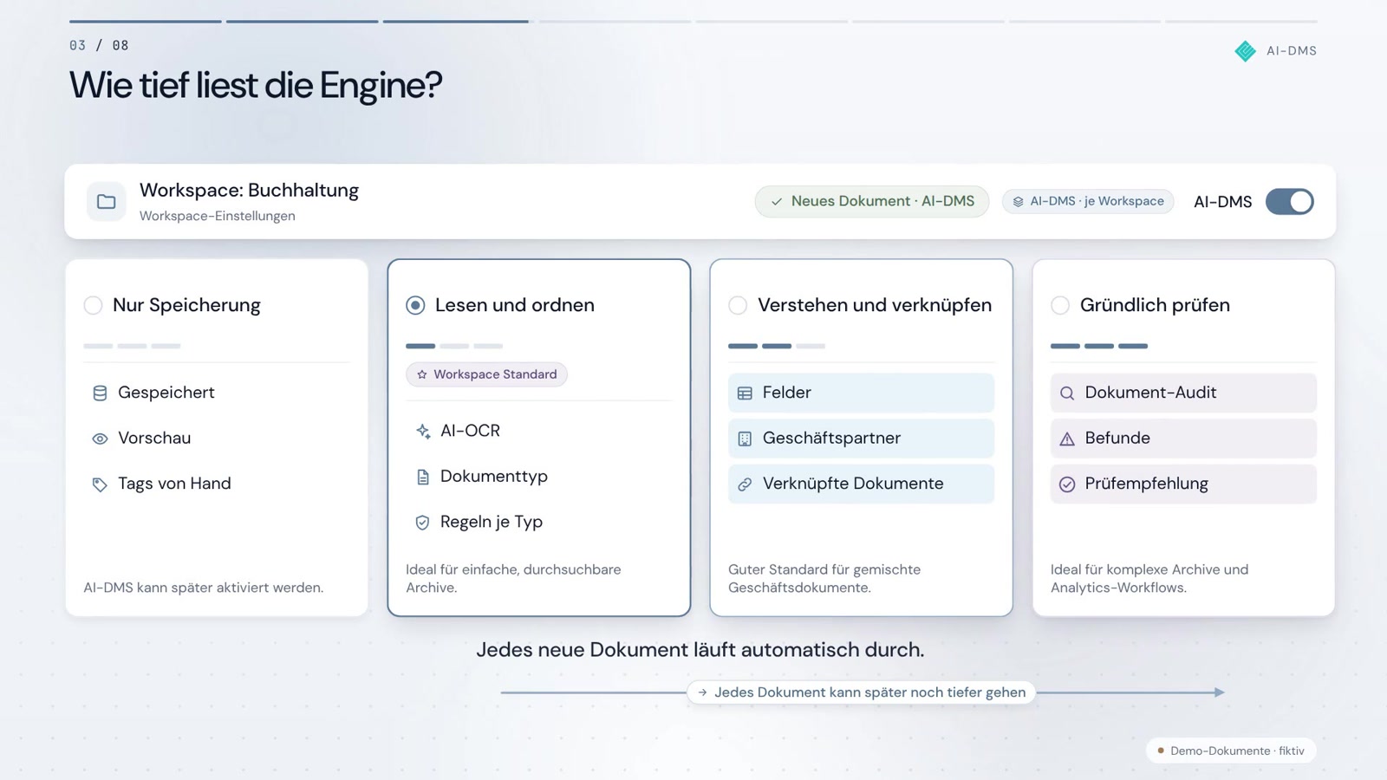Click the magnifier icon beside Dokument-Audit
1387x780 pixels.
(1067, 393)
